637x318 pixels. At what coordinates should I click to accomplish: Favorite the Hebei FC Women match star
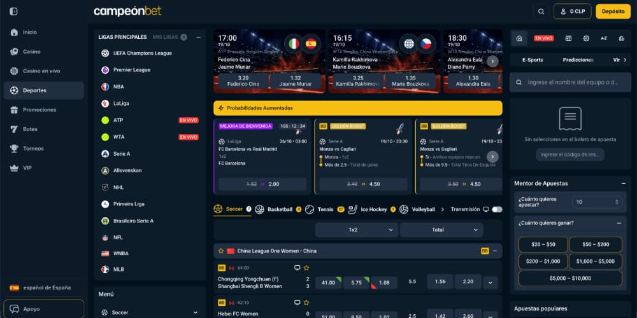306,303
